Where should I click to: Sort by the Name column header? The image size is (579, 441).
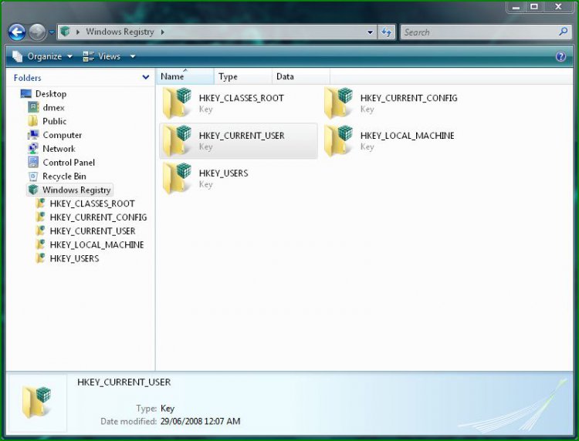185,76
